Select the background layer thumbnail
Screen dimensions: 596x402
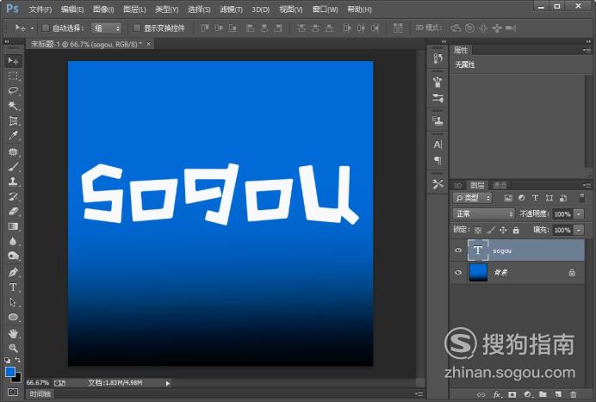click(x=478, y=272)
